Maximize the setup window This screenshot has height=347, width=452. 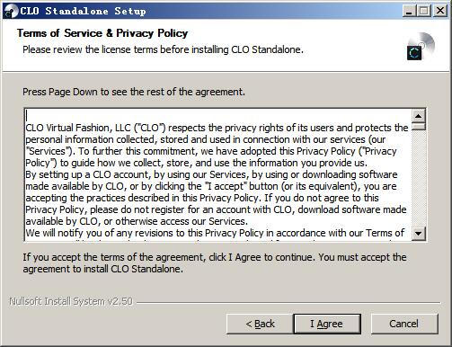pos(424,12)
